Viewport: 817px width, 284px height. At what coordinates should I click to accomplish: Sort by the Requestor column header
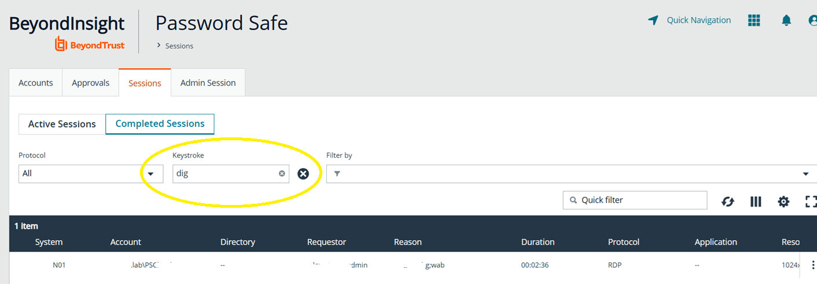pyautogui.click(x=326, y=242)
